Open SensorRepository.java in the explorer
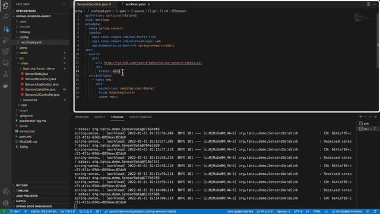Screen dimensions: 380x214 [41, 79]
